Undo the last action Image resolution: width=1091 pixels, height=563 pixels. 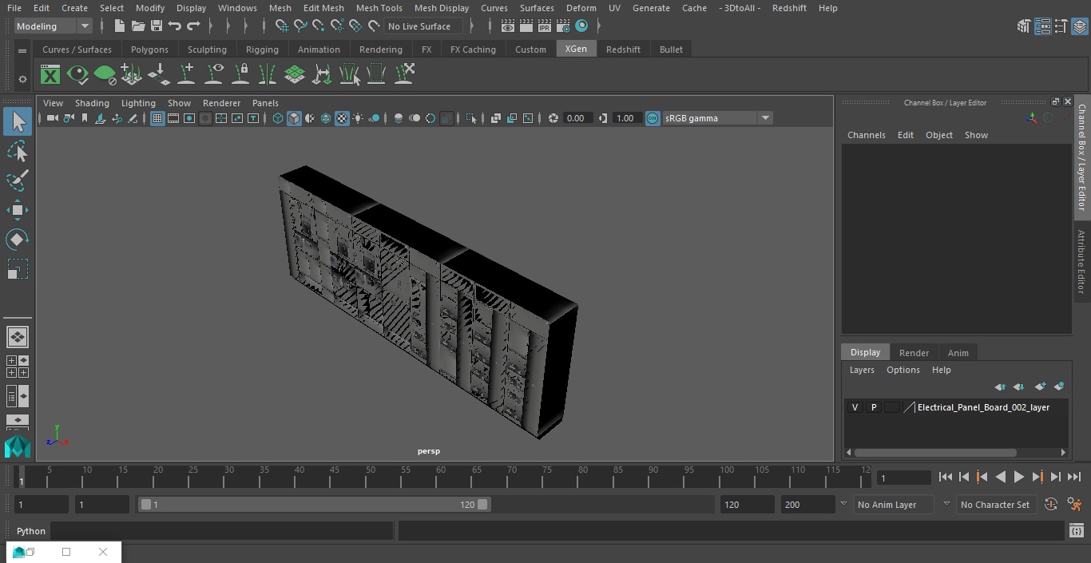pos(175,26)
